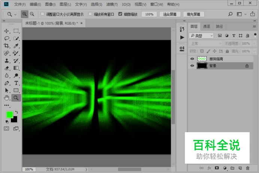259x173 pixels.
Task: Open the 窗口(W) menu
Action: tap(156, 4)
